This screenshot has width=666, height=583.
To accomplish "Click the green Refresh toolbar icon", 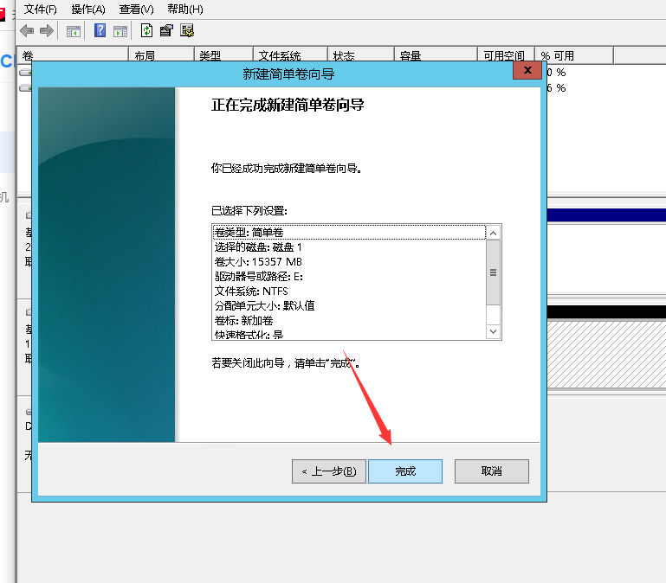I will pyautogui.click(x=147, y=31).
